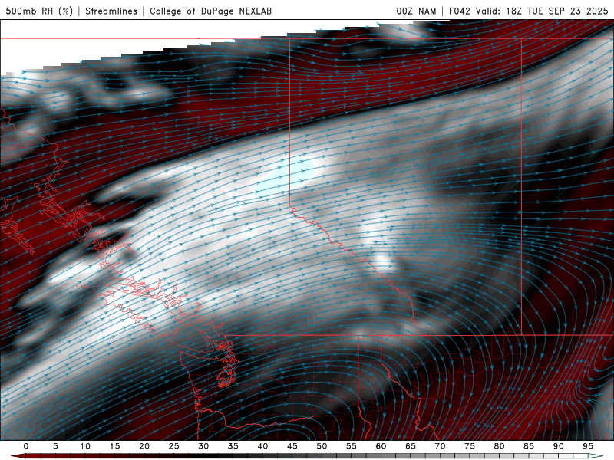Viewport: 614px width, 460px height.
Task: Click the colorbar label "55"
Action: point(352,446)
